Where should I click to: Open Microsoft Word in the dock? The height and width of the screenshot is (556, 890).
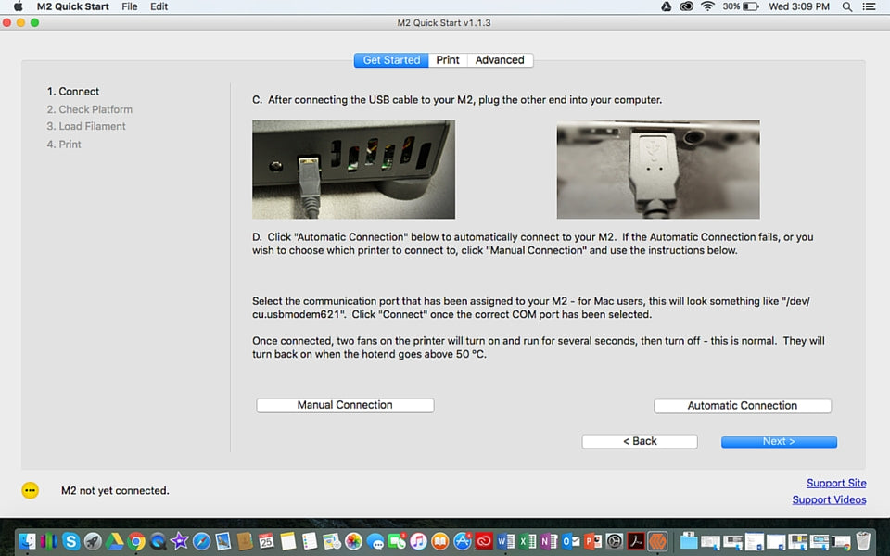[x=506, y=540]
